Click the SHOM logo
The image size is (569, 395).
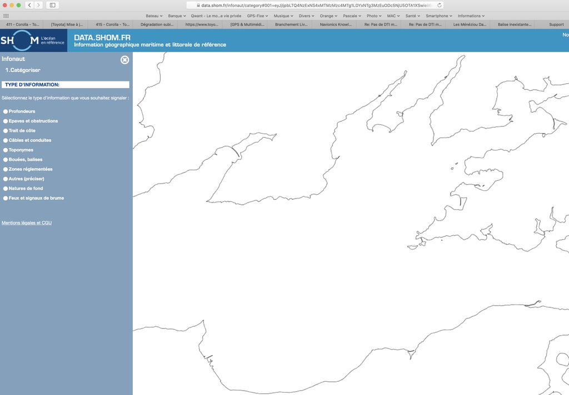click(33, 40)
